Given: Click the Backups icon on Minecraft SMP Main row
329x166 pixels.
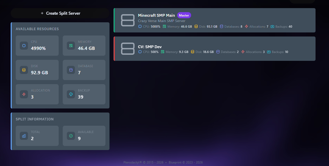Looking at the screenshot, I should pos(272,27).
